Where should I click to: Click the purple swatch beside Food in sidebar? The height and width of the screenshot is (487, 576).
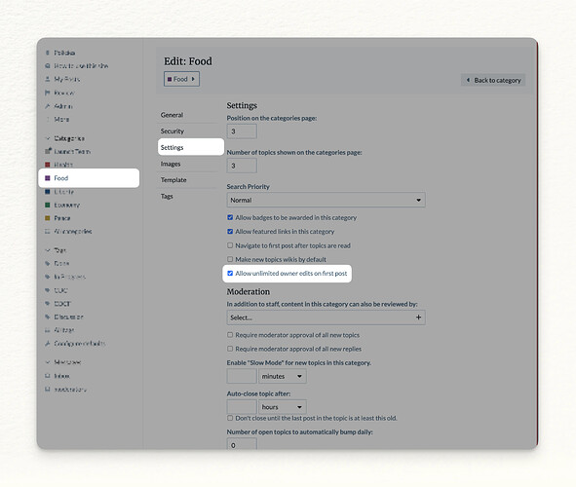pyautogui.click(x=48, y=178)
